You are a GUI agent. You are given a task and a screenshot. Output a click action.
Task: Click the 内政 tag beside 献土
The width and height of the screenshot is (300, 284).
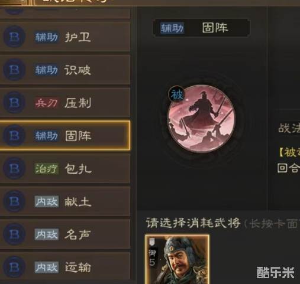(47, 201)
